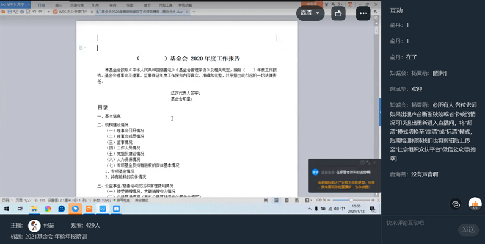Click the zoom slider handle

click(x=351, y=200)
